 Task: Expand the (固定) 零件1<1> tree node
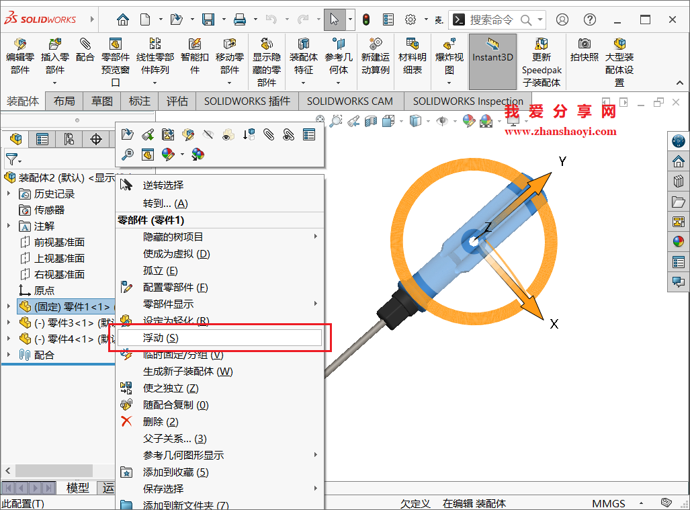(8, 306)
